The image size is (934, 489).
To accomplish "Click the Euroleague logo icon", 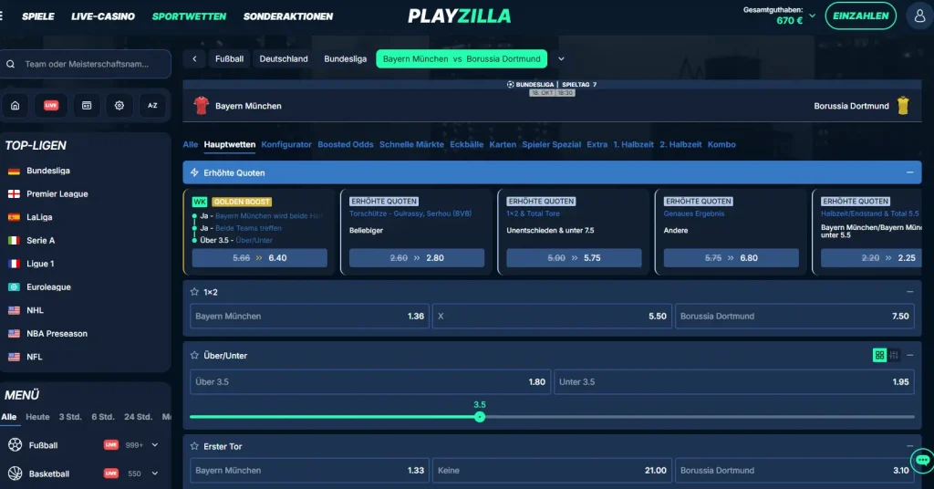I will (14, 287).
